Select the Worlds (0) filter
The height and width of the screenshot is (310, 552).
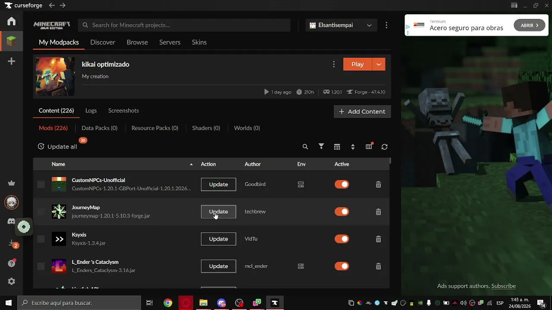247,128
